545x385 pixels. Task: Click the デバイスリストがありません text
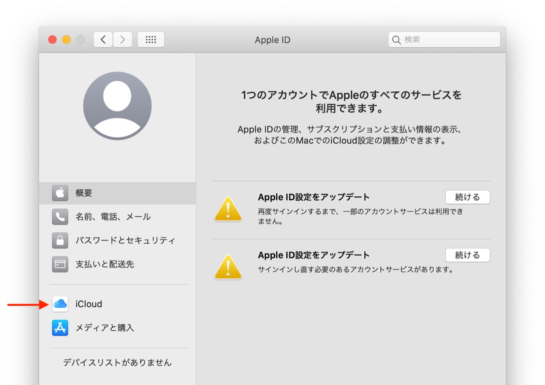tap(117, 363)
